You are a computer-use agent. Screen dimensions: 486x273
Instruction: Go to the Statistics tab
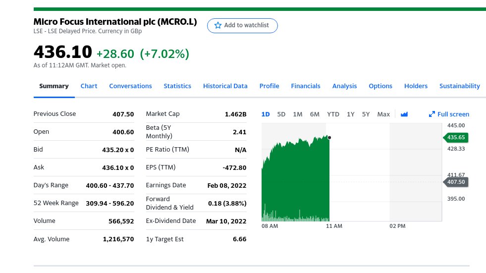coord(177,86)
